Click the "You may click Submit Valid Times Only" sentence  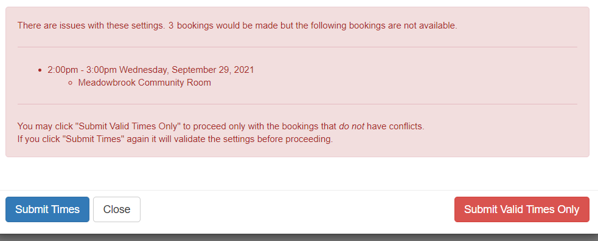click(221, 126)
